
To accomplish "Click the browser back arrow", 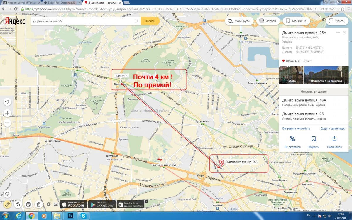I will (4, 9).
